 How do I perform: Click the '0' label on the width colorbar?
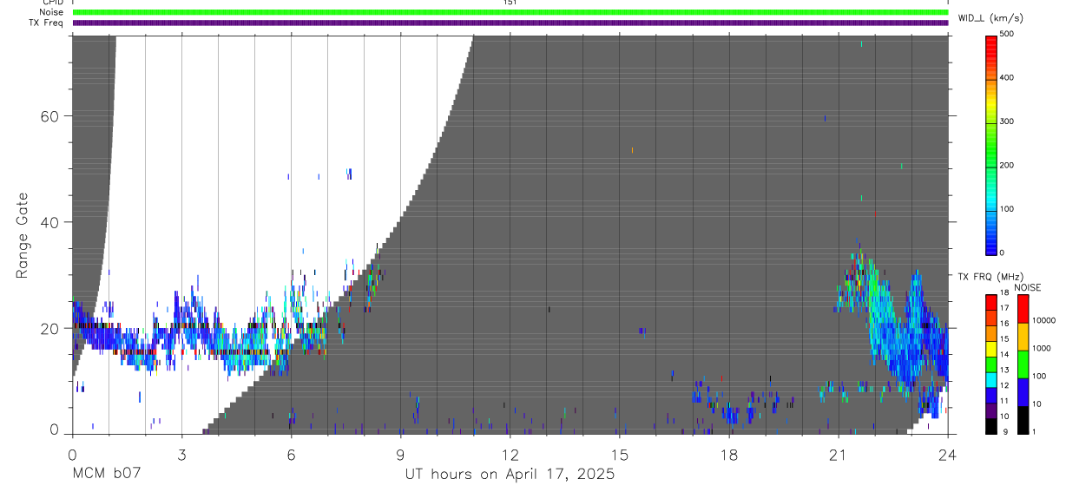[x=1002, y=253]
